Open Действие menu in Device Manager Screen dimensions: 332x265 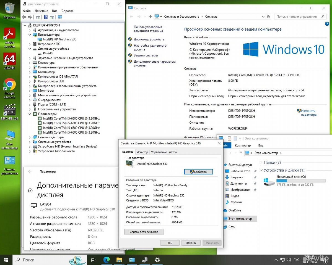(x=41, y=11)
